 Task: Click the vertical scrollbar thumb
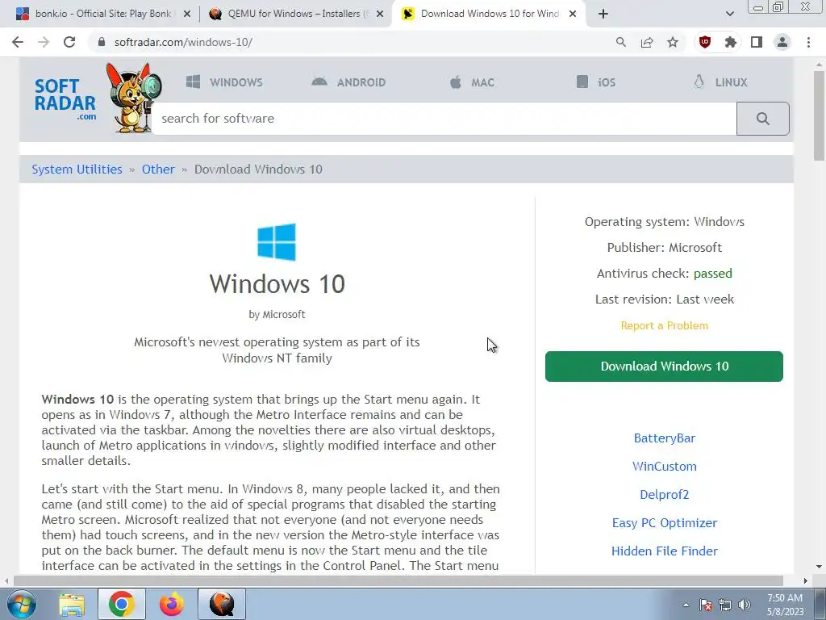[x=819, y=116]
